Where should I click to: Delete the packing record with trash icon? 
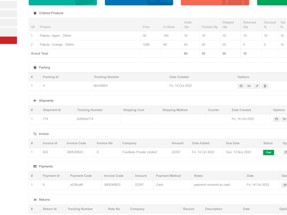point(265,86)
